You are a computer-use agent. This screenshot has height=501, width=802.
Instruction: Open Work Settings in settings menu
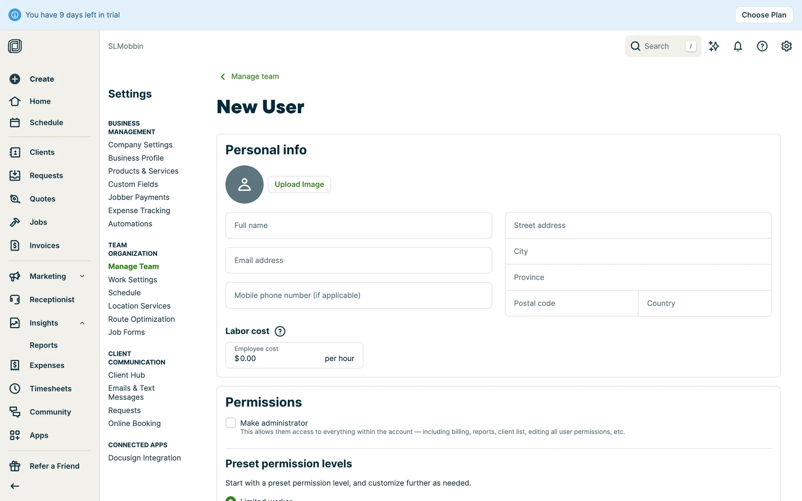point(132,280)
